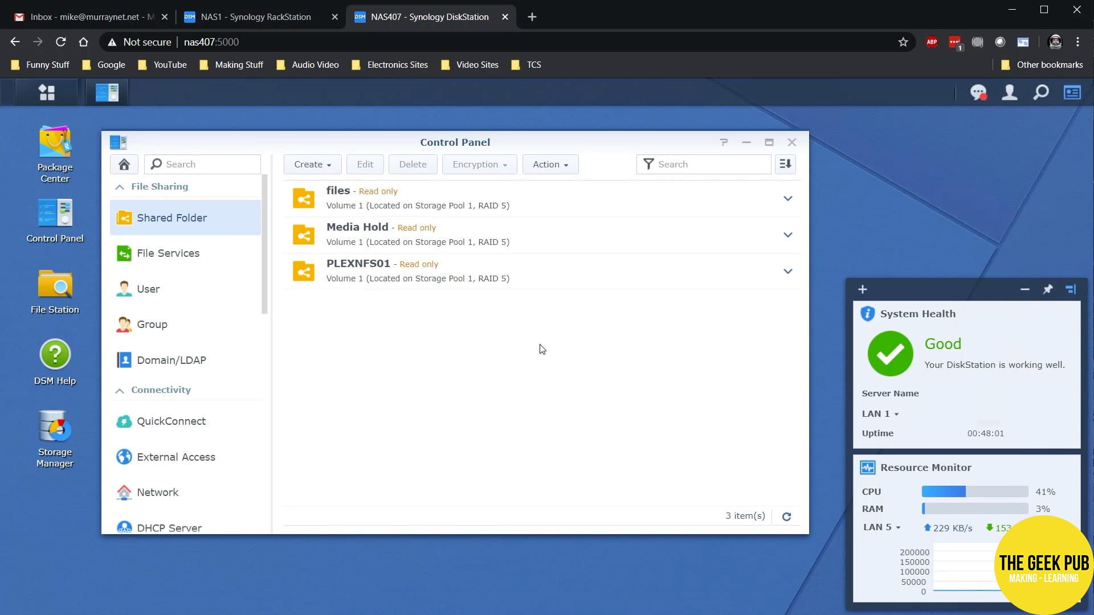Open Storage Manager desktop icon
1094x615 pixels.
point(55,439)
